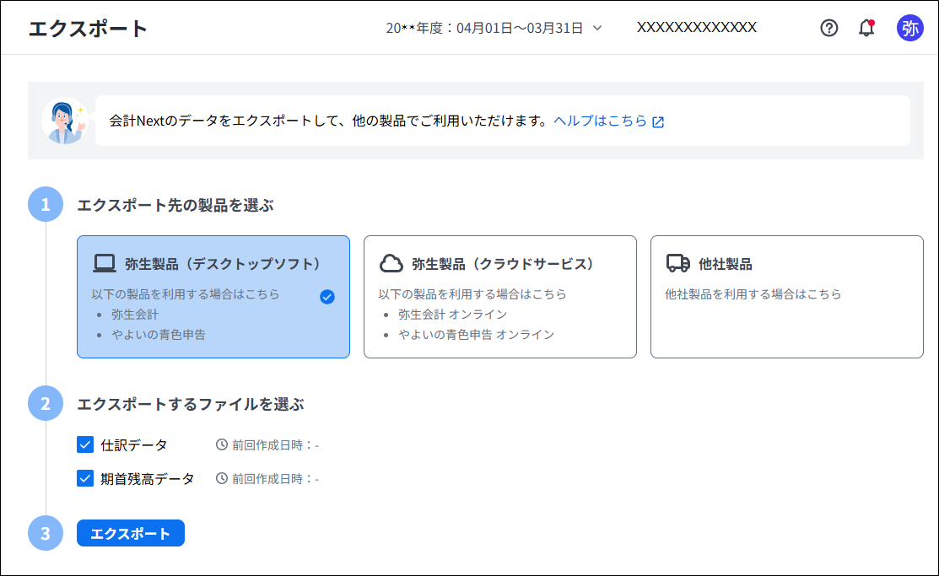Uncheck the 仕訳データ checkbox

(x=85, y=444)
